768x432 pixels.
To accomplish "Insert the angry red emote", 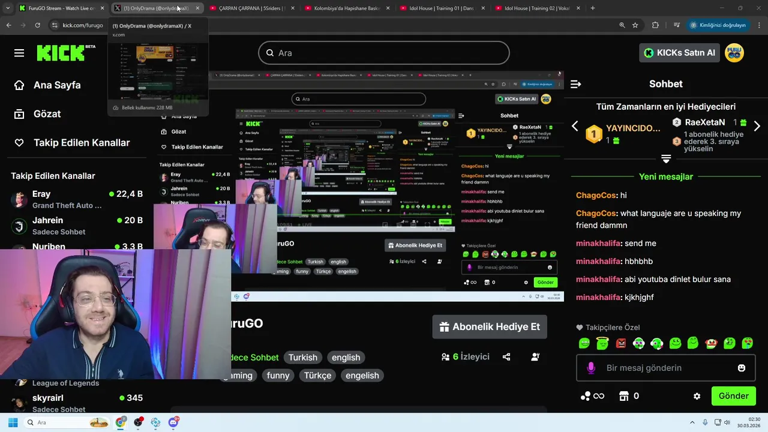I will coord(620,343).
